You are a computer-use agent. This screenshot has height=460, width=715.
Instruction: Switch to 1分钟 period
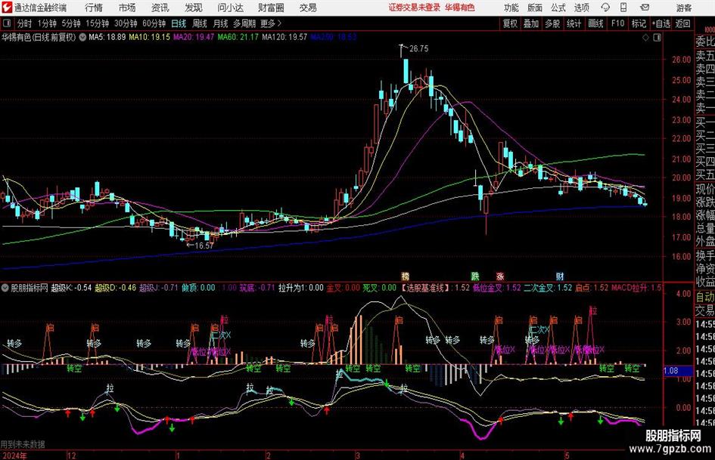(46, 23)
